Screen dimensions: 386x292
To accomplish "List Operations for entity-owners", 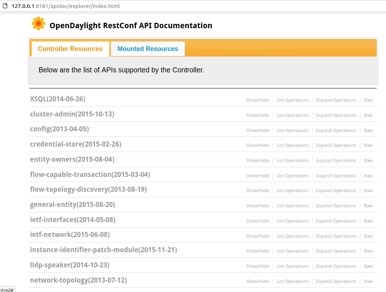I will [x=292, y=160].
